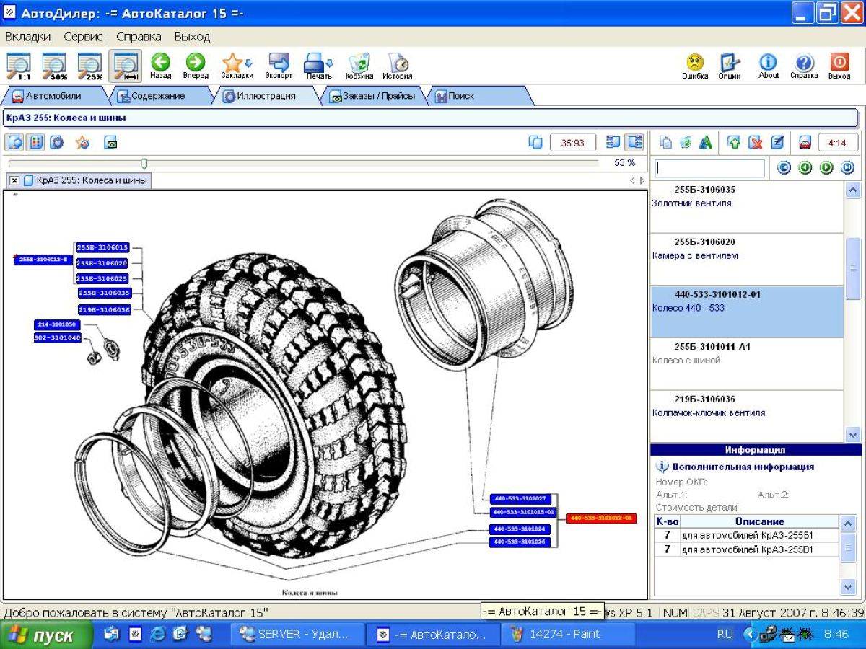Click the first panel layout icon

613,142
